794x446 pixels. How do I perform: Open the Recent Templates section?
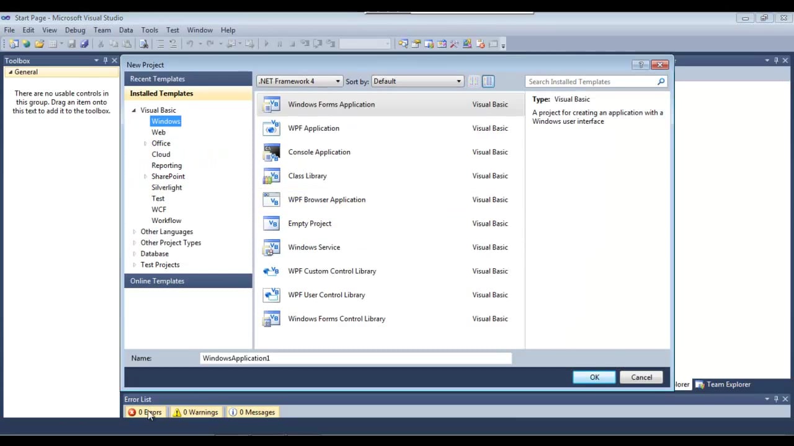[x=188, y=79]
